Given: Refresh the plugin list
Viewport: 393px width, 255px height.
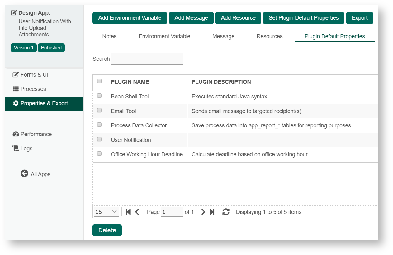Looking at the screenshot, I should coord(226,212).
